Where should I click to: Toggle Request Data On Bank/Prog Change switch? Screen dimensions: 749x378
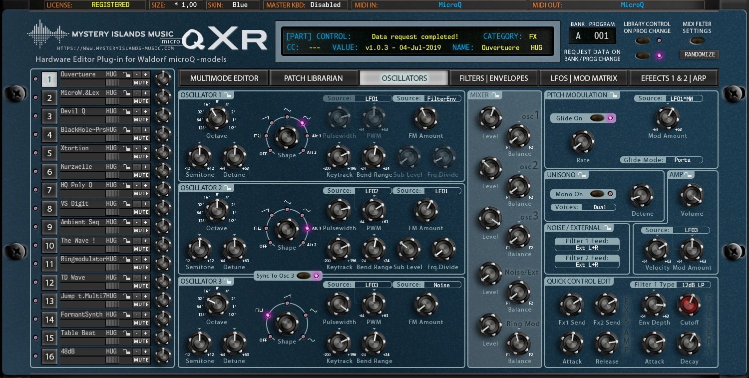point(643,55)
